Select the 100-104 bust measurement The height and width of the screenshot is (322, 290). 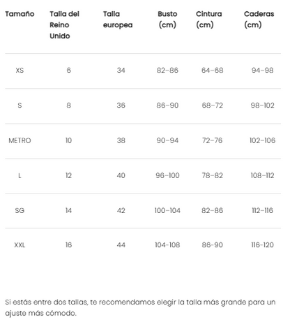click(x=167, y=210)
